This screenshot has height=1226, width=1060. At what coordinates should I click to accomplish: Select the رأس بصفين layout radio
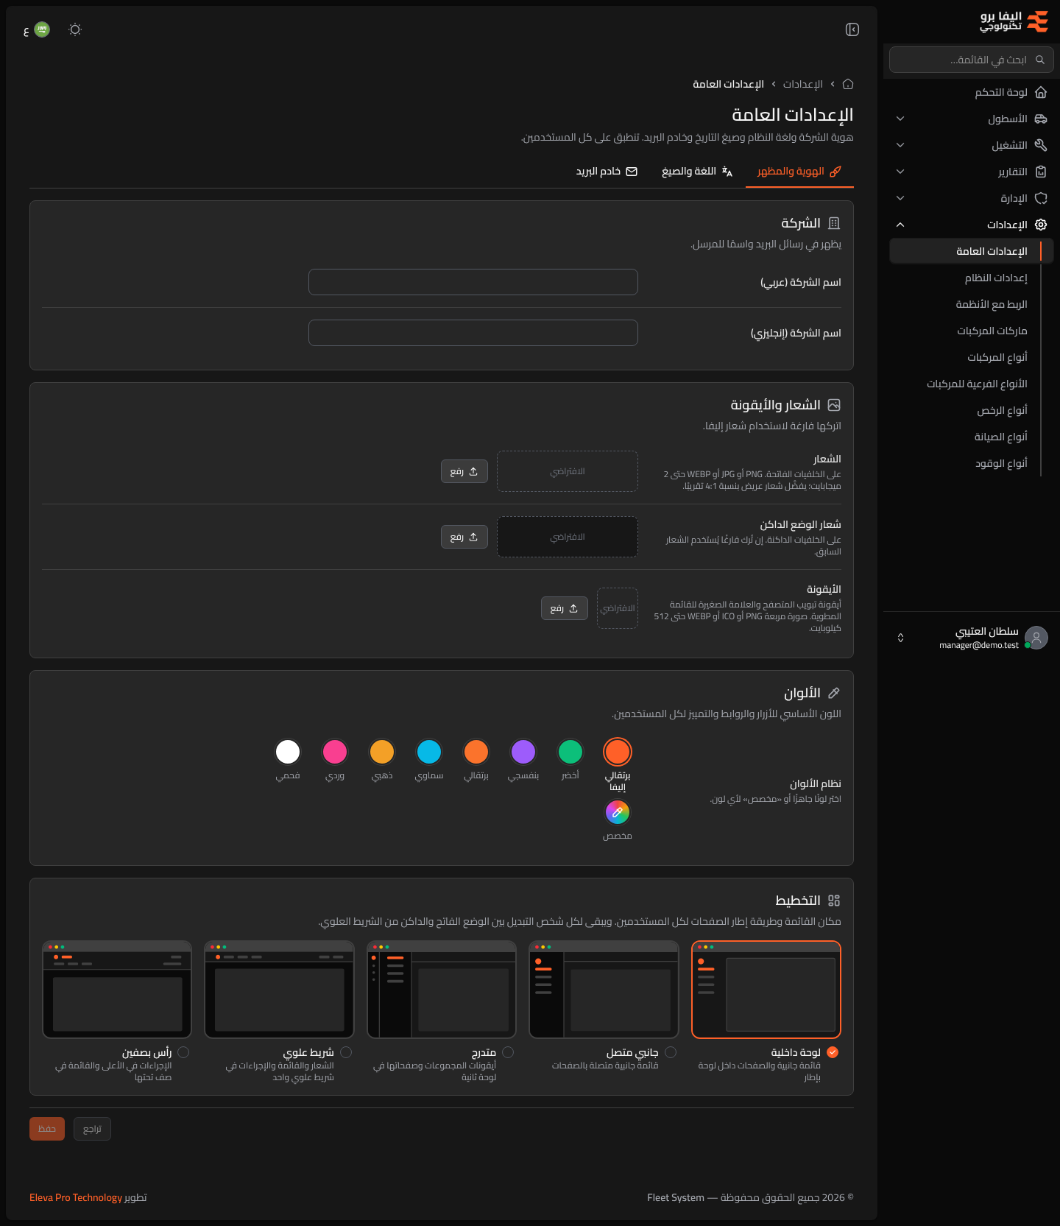pos(183,1052)
